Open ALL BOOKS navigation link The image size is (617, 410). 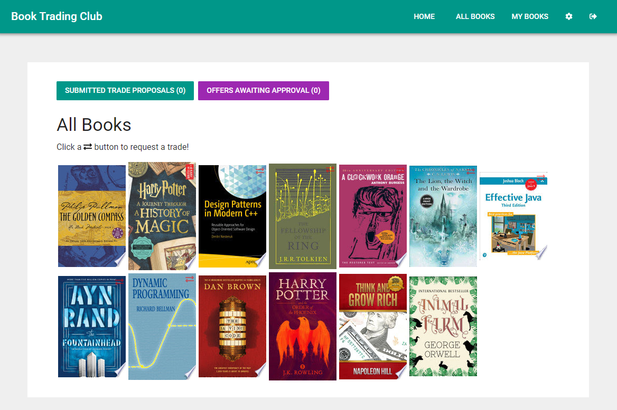click(475, 16)
